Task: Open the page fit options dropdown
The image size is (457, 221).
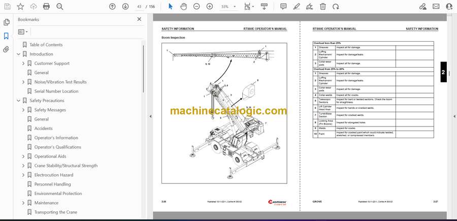Action: click(x=249, y=7)
